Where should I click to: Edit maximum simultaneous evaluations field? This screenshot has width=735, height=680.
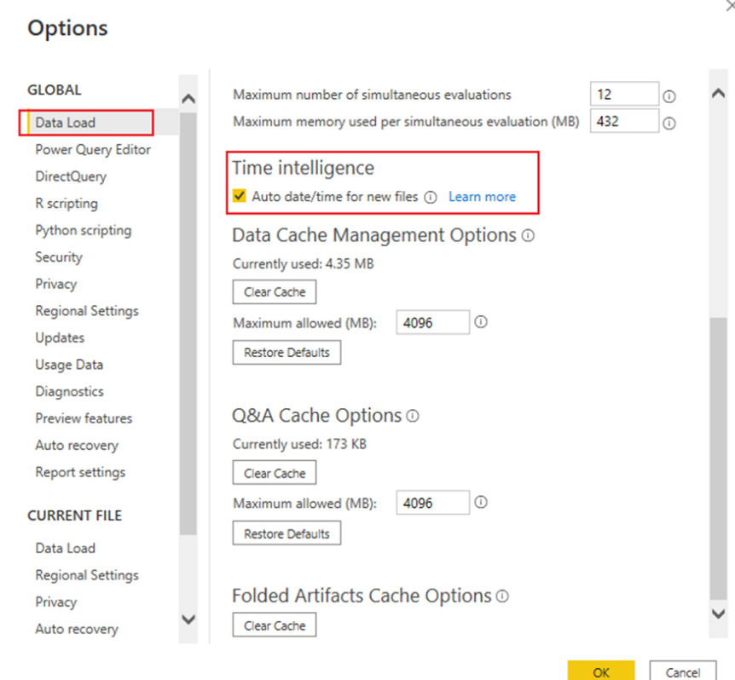tap(624, 94)
